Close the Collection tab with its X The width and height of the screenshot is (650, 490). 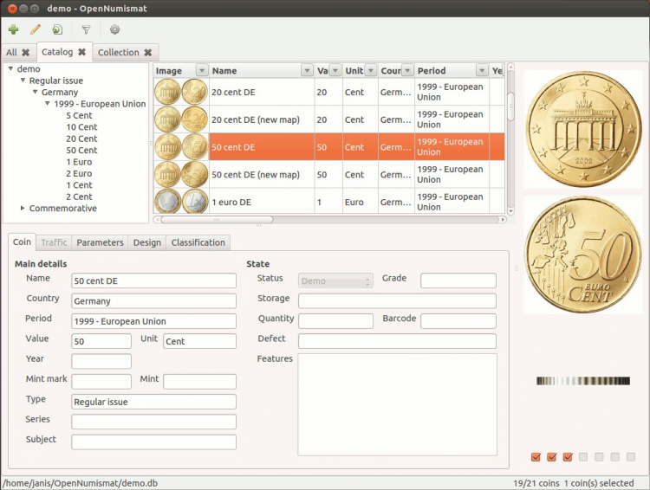tap(148, 53)
